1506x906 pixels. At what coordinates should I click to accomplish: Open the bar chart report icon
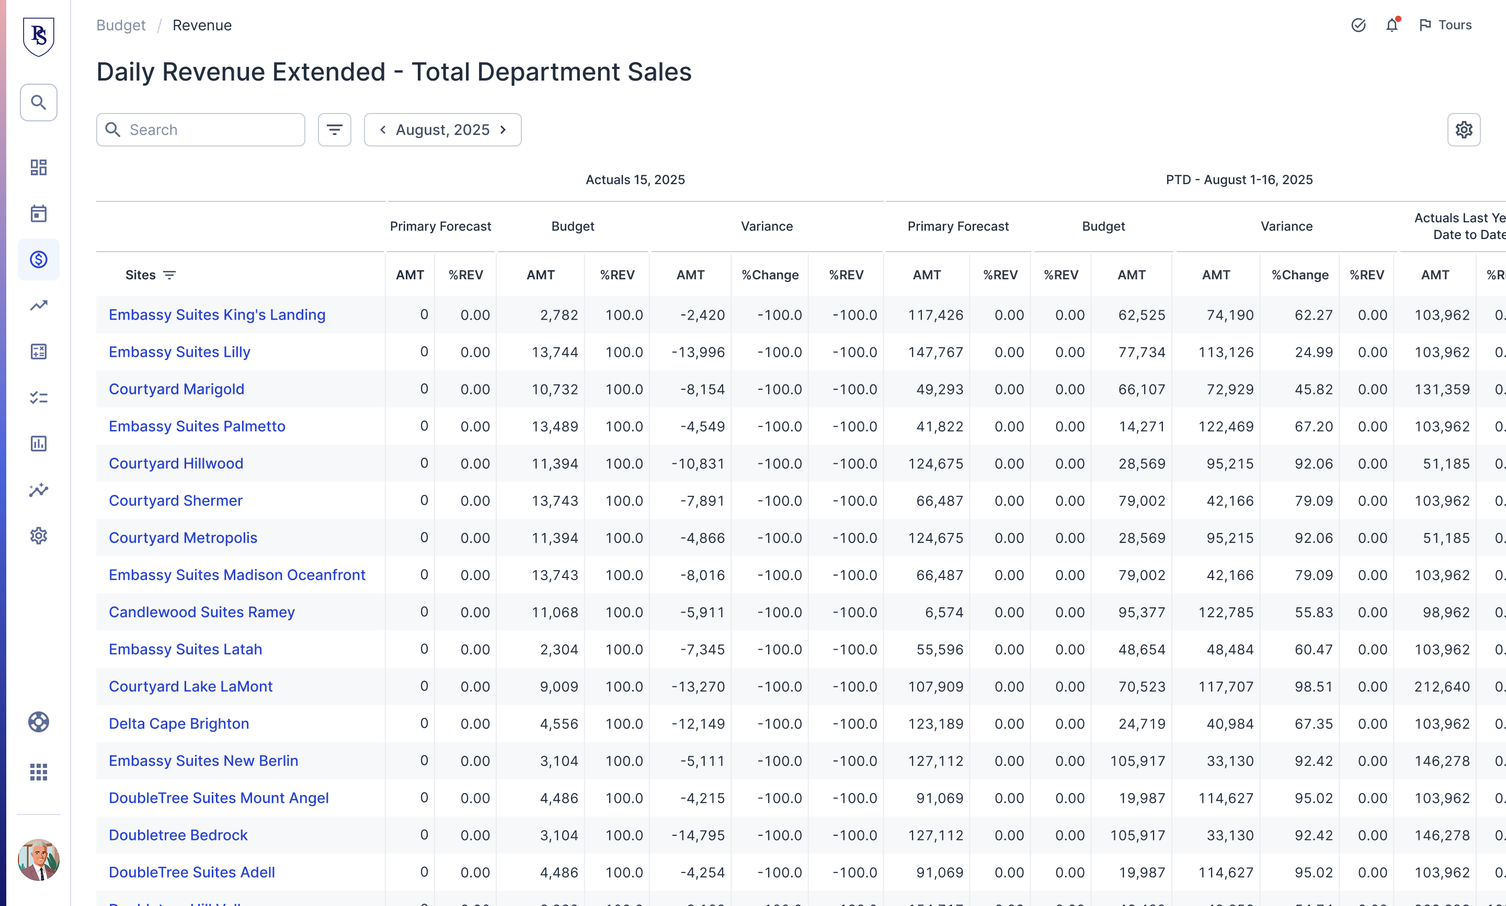coord(39,444)
